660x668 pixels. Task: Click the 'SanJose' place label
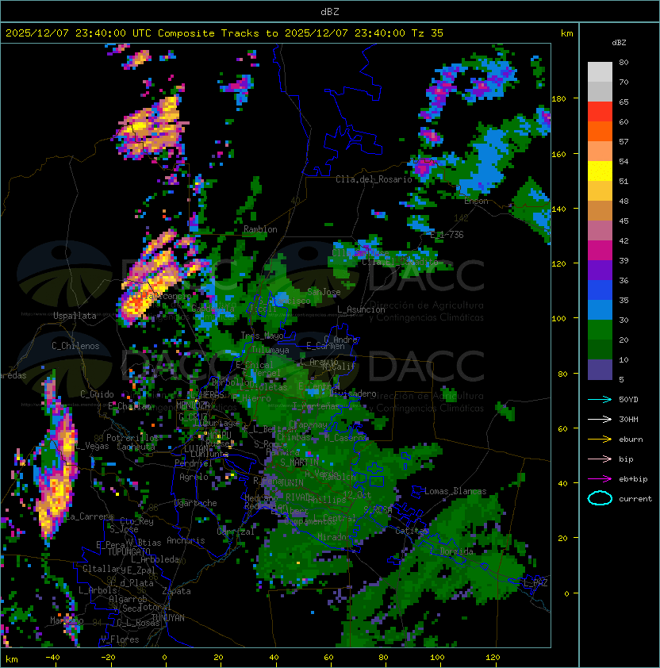coord(324,292)
